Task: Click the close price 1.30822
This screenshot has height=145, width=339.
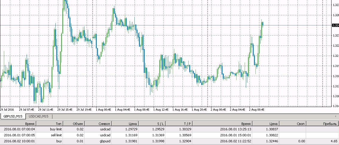Action: click(272, 135)
